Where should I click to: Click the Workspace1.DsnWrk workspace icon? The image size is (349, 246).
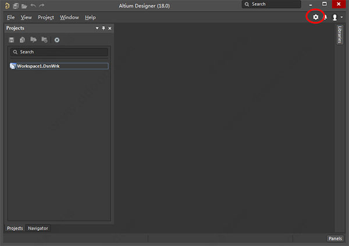(13, 66)
